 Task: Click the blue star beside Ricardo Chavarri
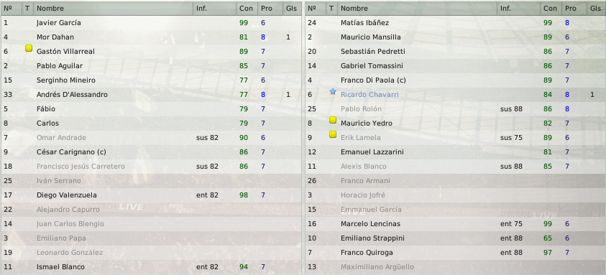(333, 91)
